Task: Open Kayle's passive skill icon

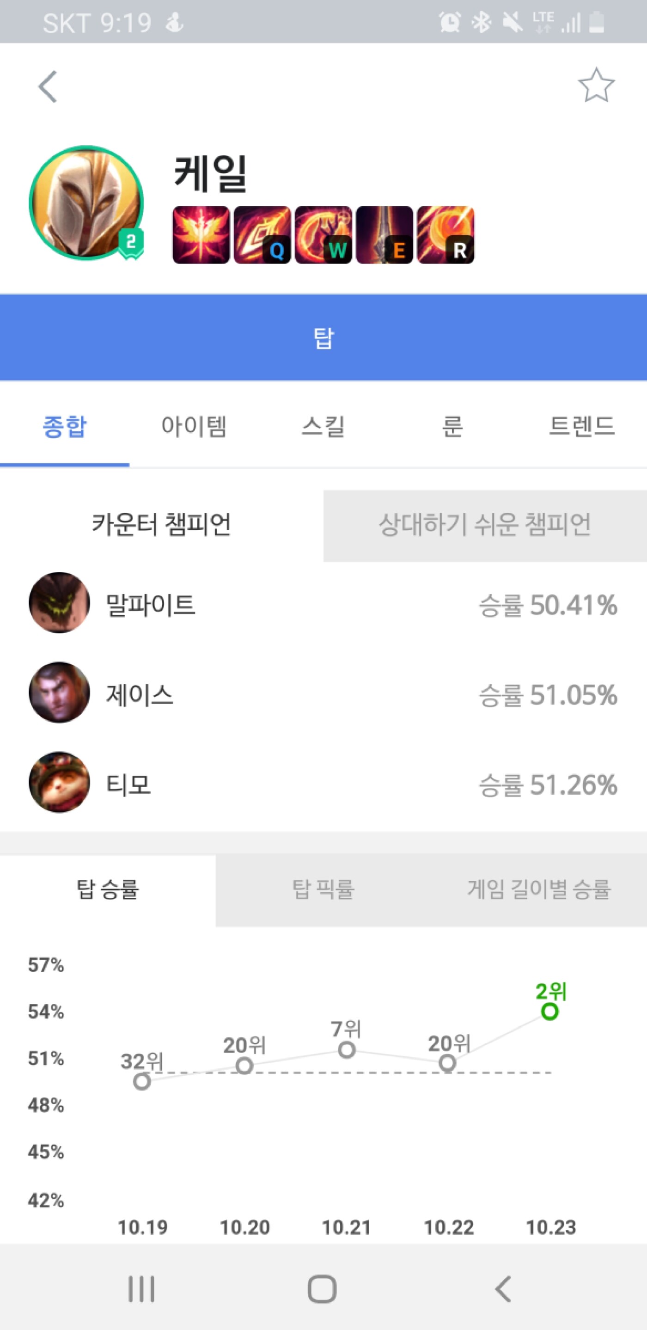Action: pyautogui.click(x=201, y=235)
